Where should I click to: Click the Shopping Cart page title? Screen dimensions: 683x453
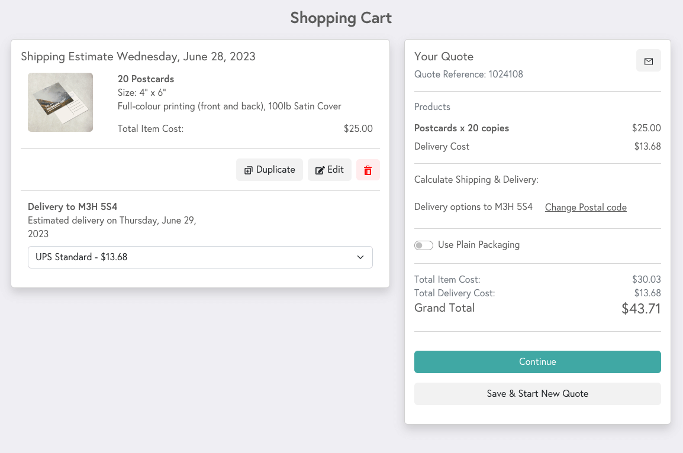[x=341, y=18]
